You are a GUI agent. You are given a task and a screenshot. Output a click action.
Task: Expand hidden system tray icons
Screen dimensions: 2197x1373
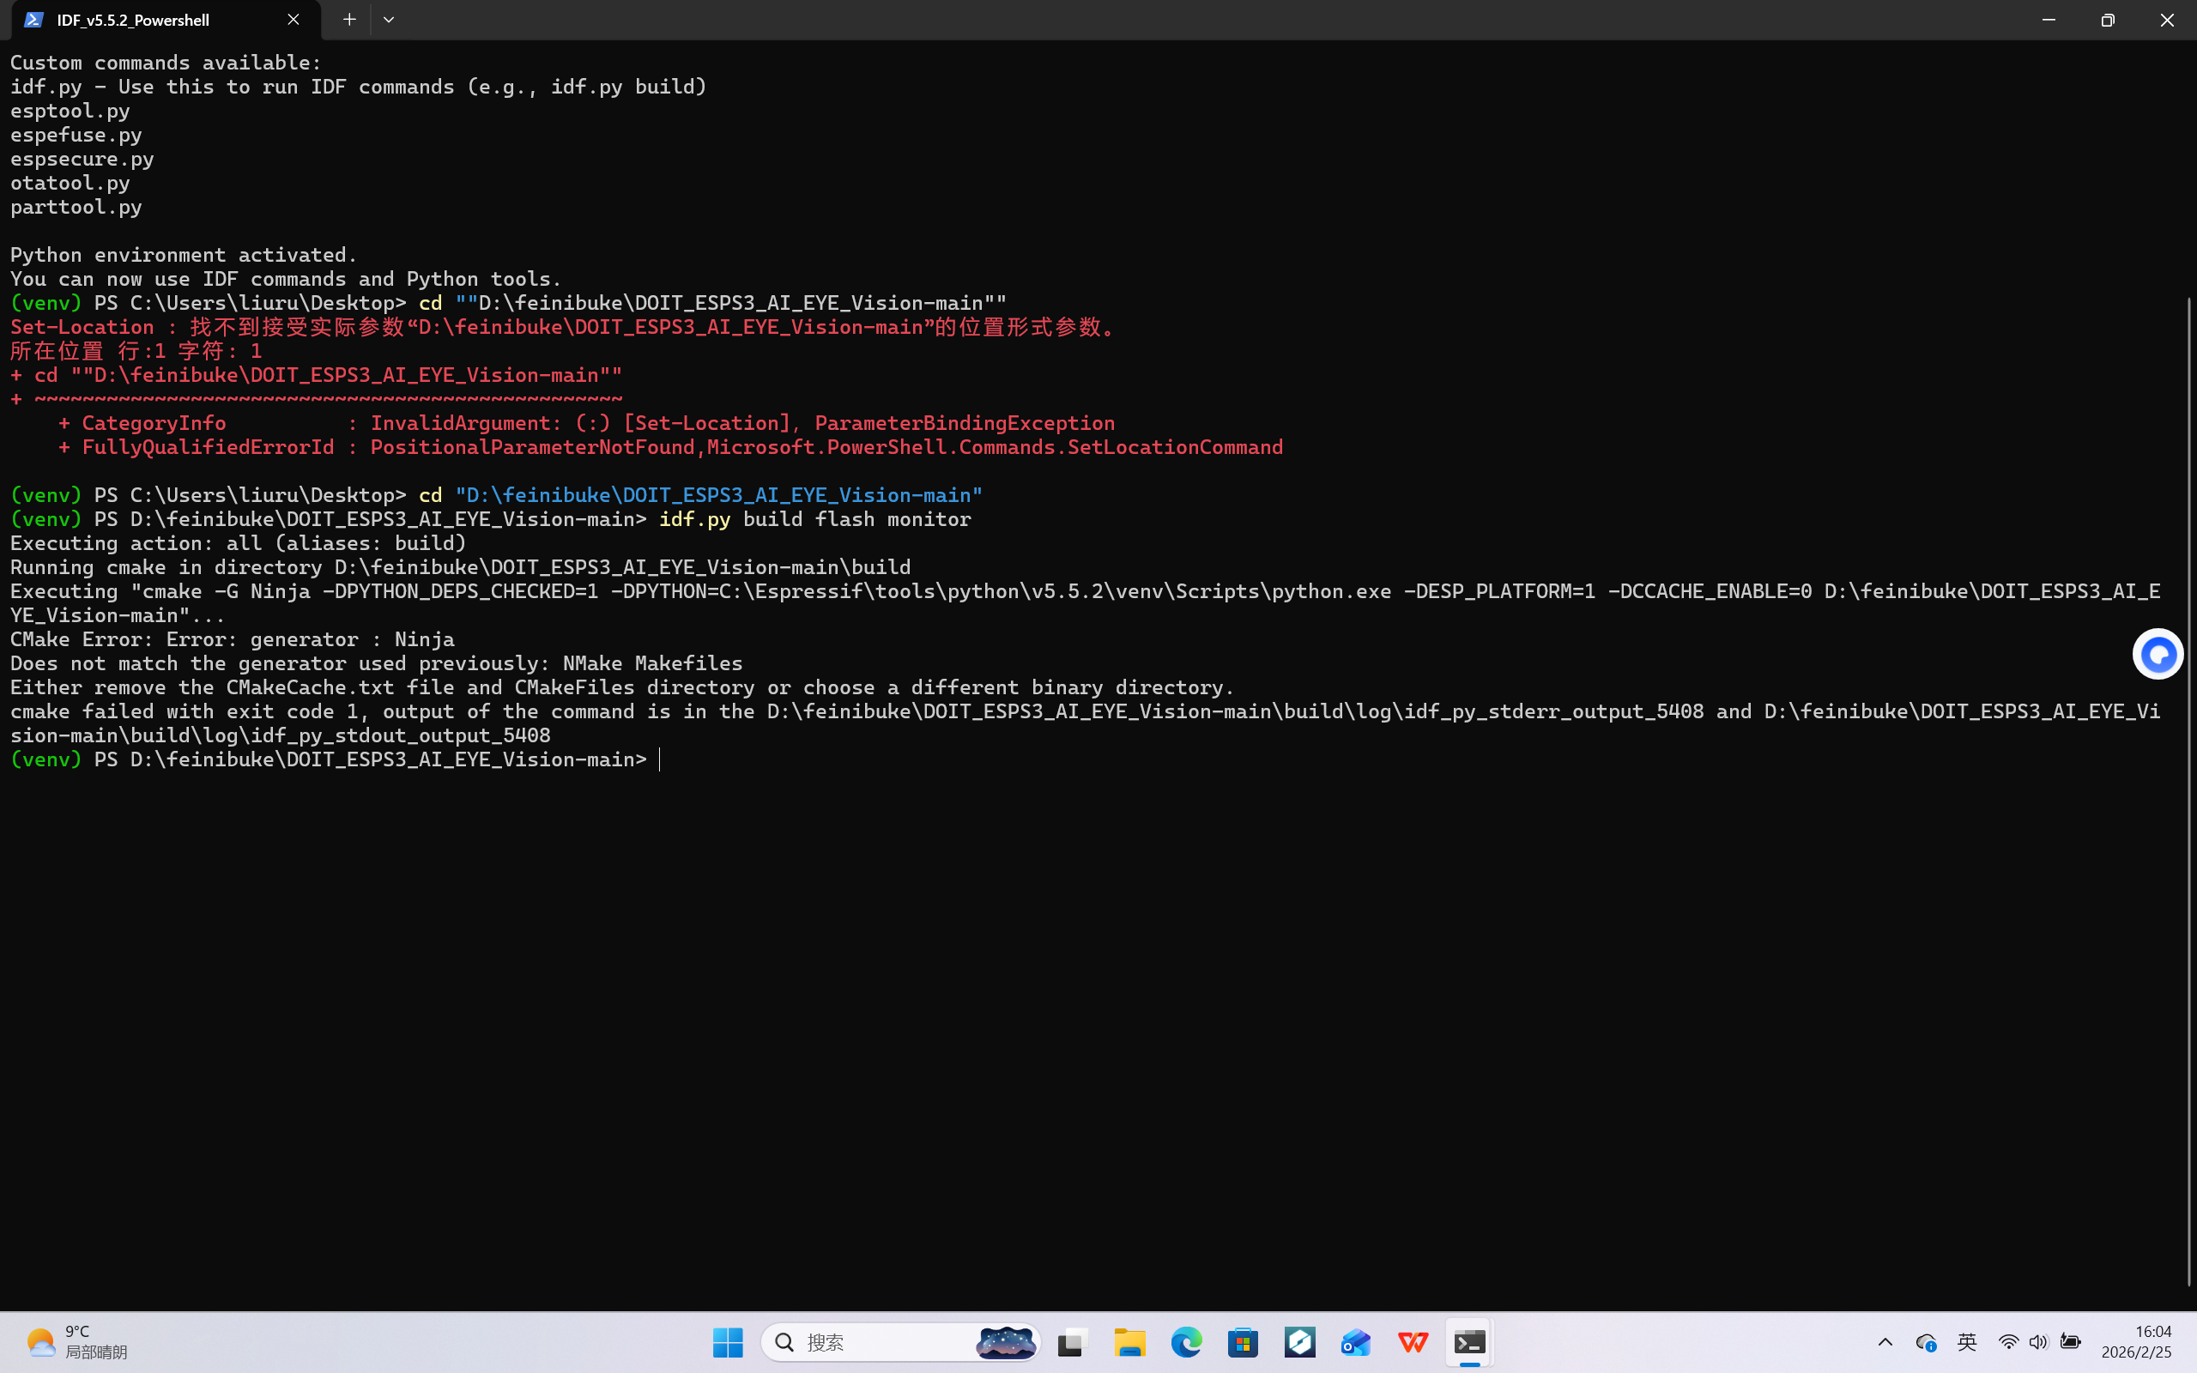[1885, 1342]
